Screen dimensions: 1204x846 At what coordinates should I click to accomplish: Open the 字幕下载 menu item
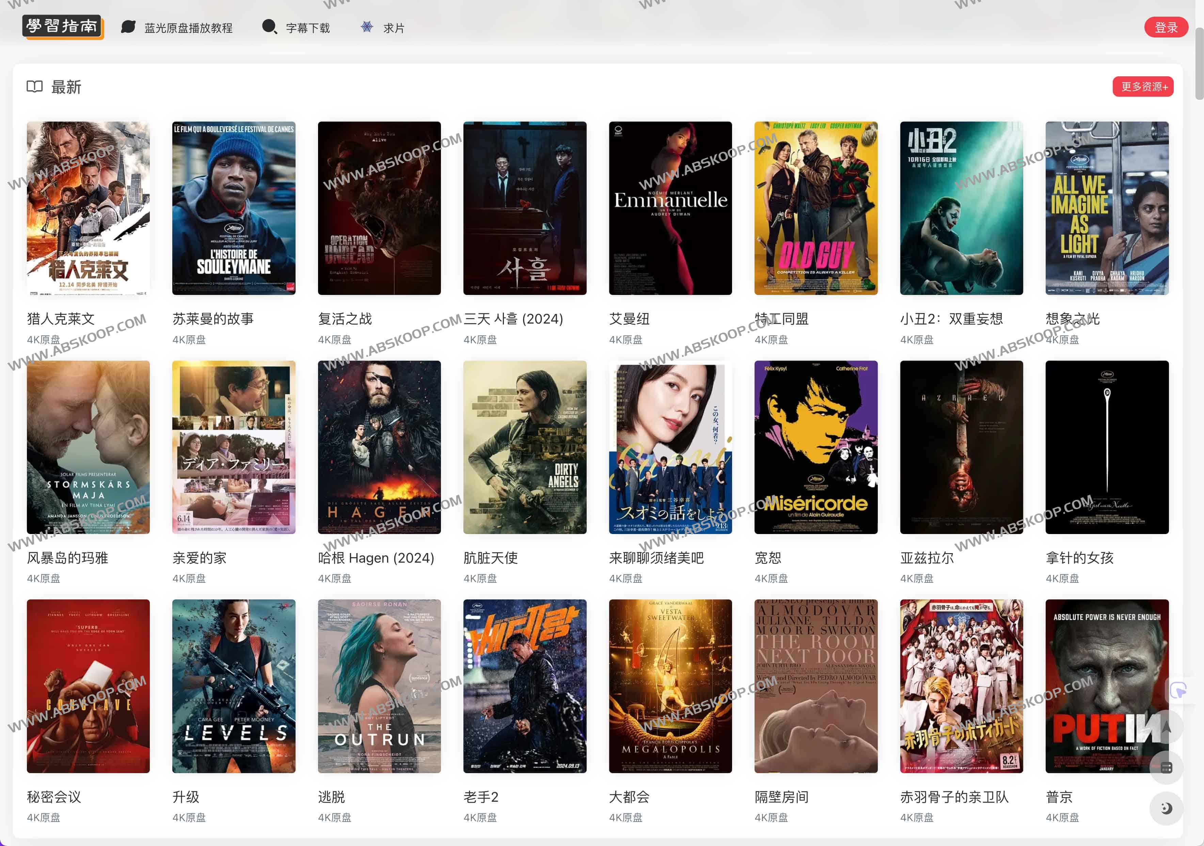pos(307,28)
